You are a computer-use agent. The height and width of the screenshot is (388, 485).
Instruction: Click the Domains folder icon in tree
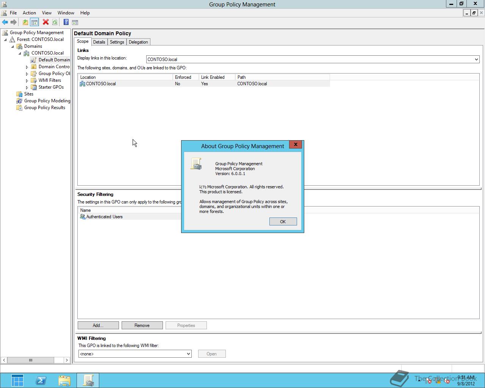pyautogui.click(x=20, y=46)
